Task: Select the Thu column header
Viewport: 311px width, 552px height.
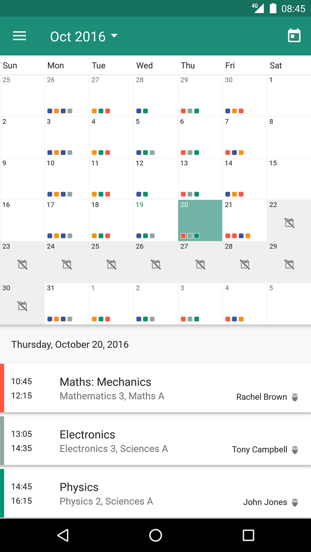Action: pos(187,65)
